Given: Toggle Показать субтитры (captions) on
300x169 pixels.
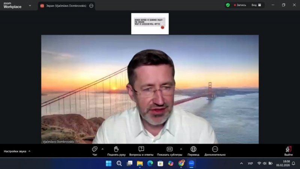Looking at the screenshot, I should click(x=169, y=149).
